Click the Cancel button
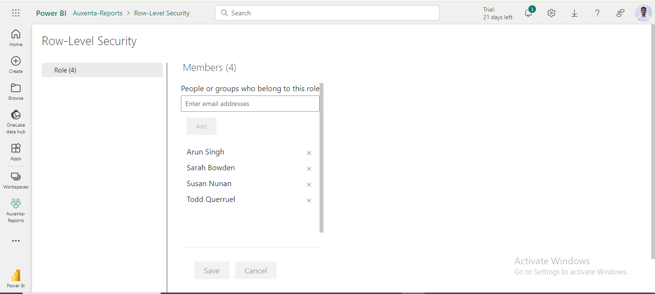Viewport: 655px width, 294px height. (x=256, y=270)
